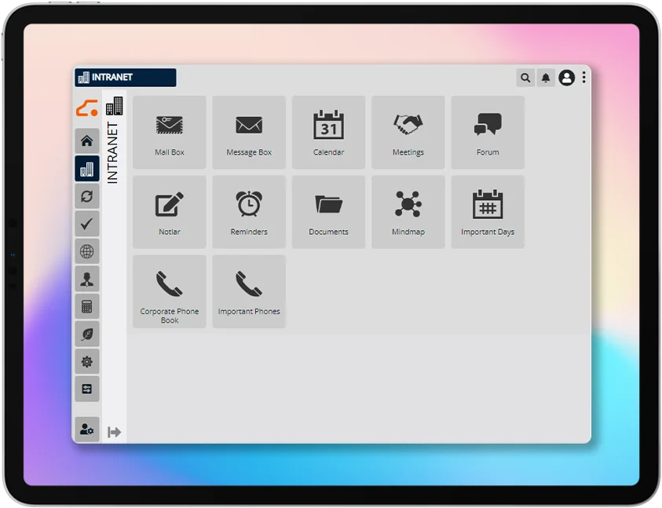The width and height of the screenshot is (662, 508).
Task: Open the globe icon in the sidebar
Action: coord(86,250)
